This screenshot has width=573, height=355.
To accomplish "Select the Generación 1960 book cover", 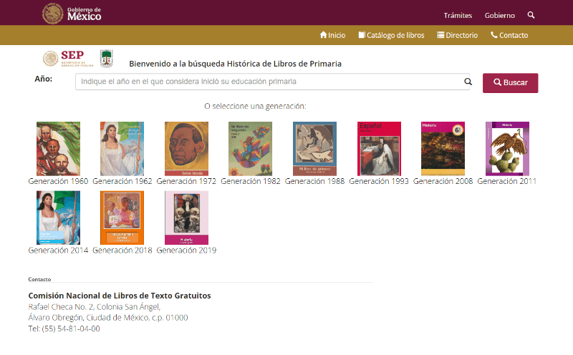I will (x=58, y=149).
